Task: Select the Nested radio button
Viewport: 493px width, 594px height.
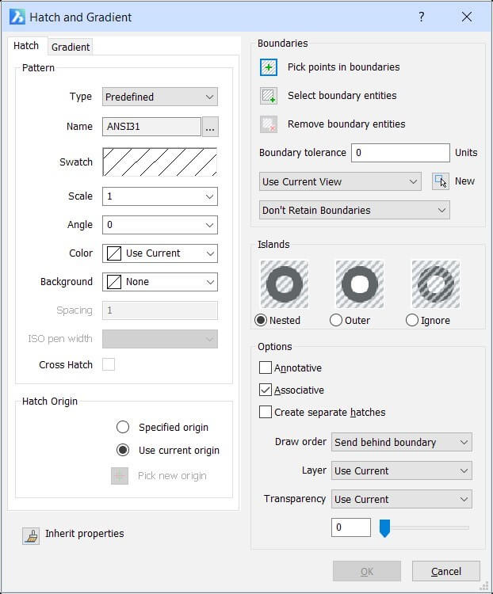Action: (261, 320)
